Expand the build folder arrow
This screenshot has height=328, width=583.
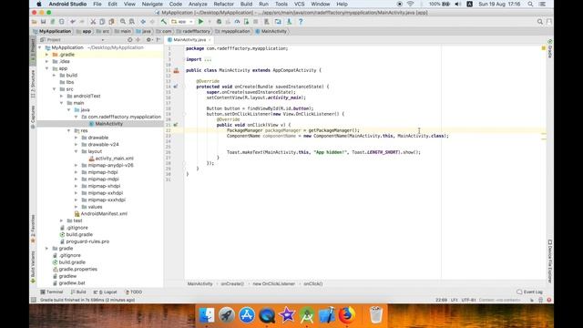click(x=55, y=75)
